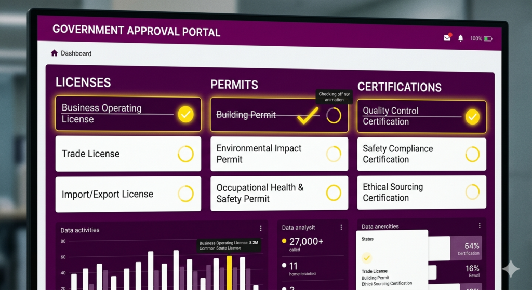
Task: Click the 64% Certification value
Action: click(x=472, y=246)
